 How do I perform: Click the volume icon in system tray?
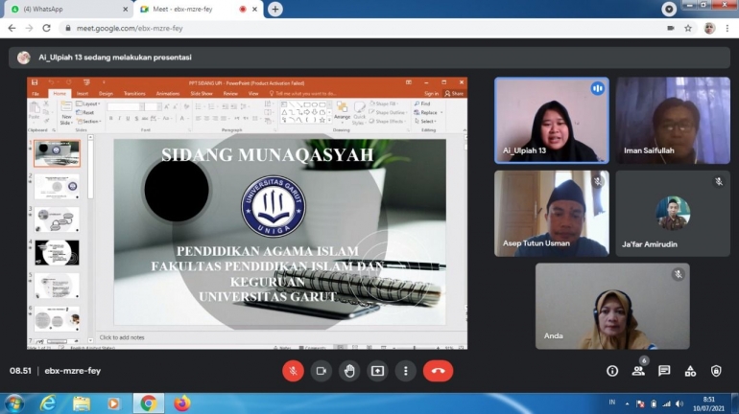tap(679, 403)
